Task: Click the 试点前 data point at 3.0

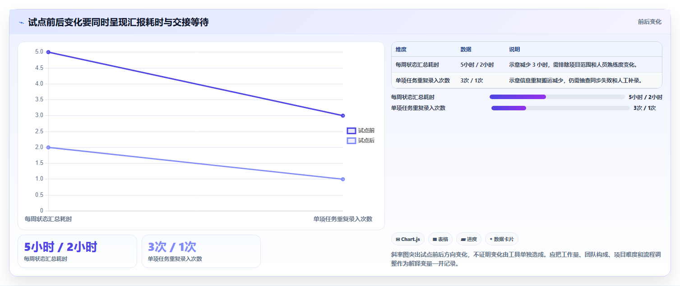Action: 343,116
